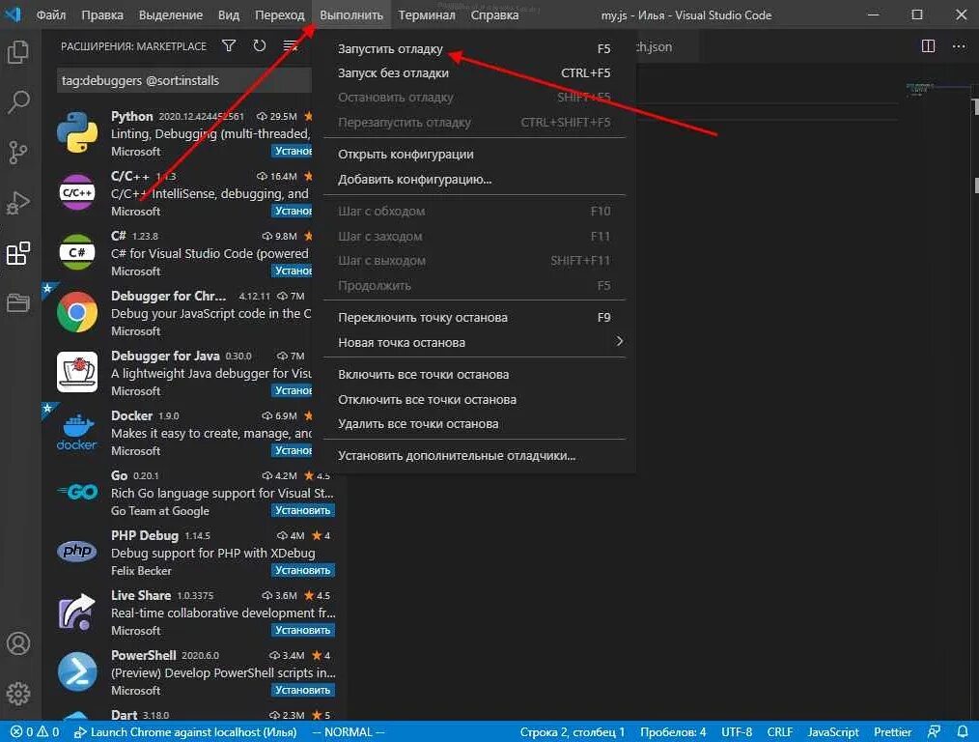The width and height of the screenshot is (979, 742).
Task: Open the Выделение menu
Action: click(x=171, y=15)
